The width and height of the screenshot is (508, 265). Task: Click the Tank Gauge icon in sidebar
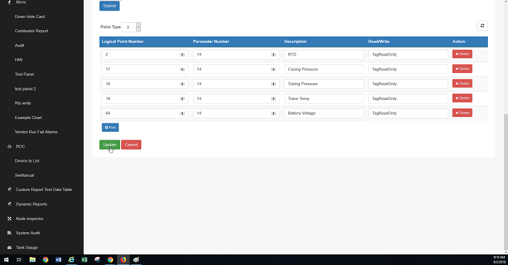click(10, 248)
